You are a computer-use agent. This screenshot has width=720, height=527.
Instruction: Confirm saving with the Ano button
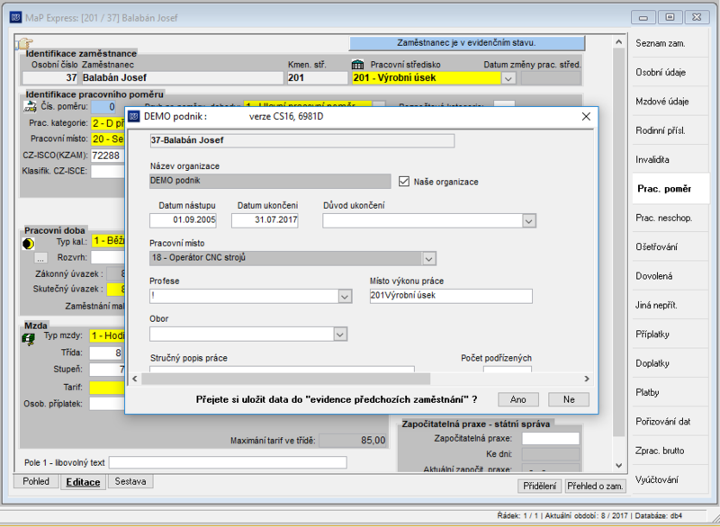pyautogui.click(x=518, y=399)
